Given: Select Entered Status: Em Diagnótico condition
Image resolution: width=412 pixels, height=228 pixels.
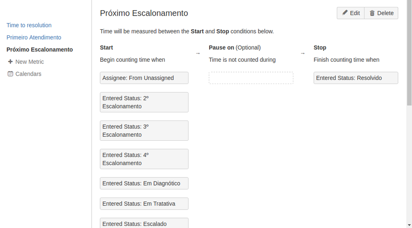Looking at the screenshot, I should tap(144, 183).
